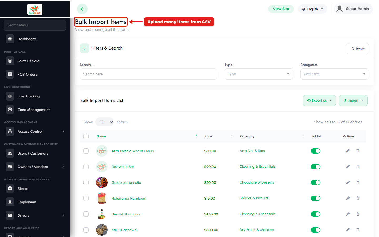The image size is (379, 237).
Task: Delete the Herbal Shampoo row
Action: click(358, 214)
